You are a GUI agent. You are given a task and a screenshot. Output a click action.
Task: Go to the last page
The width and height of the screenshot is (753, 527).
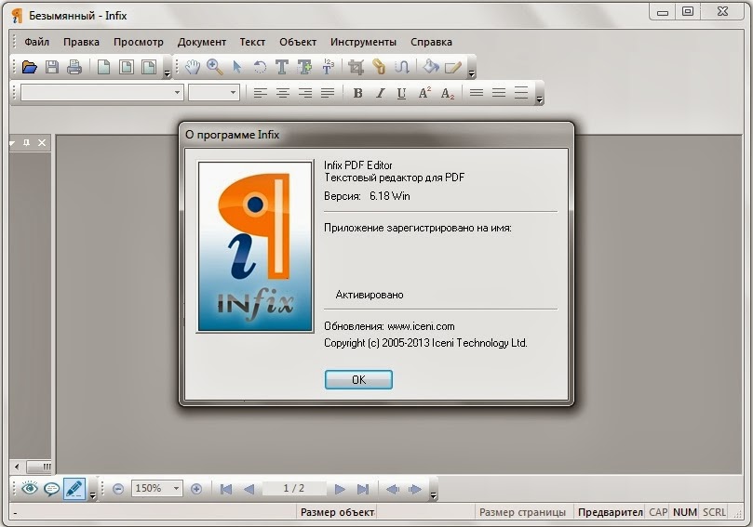pos(363,489)
